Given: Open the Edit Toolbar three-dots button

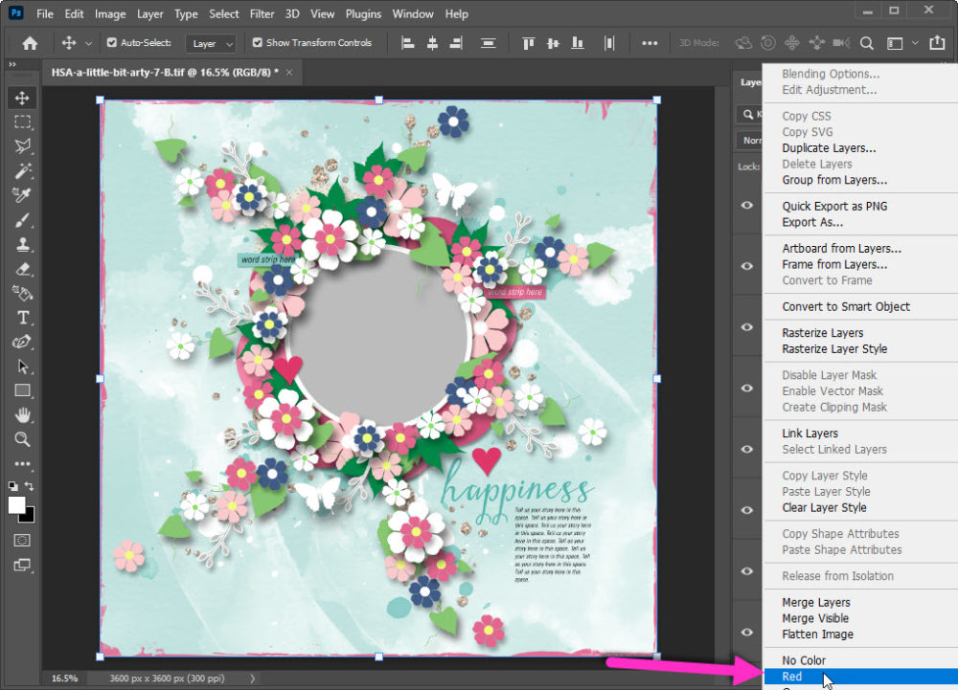Looking at the screenshot, I should pos(23,463).
